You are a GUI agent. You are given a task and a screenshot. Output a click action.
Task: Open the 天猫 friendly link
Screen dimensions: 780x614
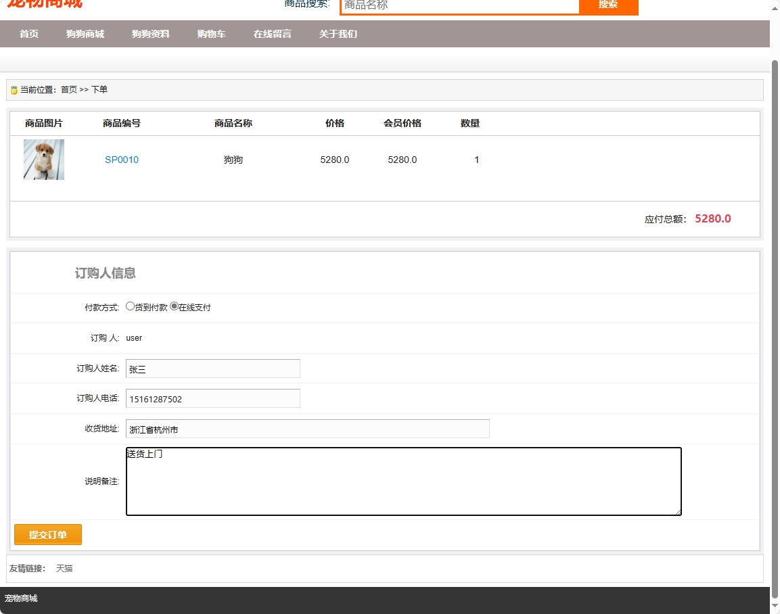click(x=65, y=568)
